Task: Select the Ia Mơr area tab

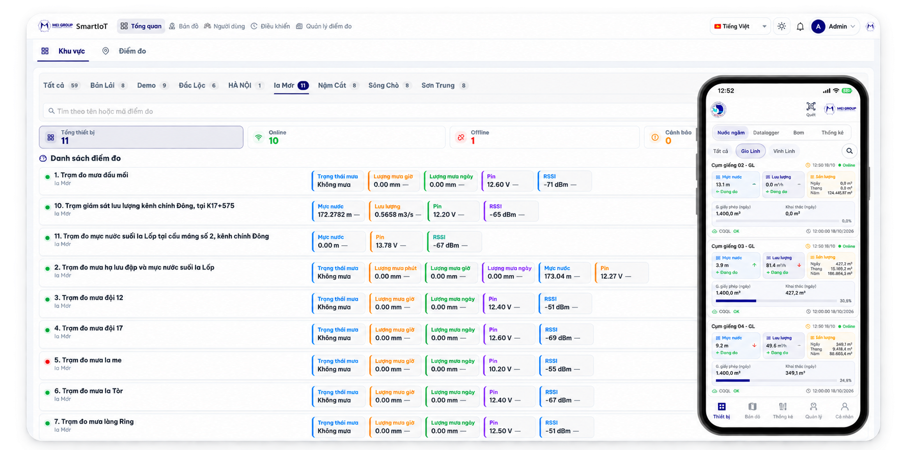Action: pos(291,85)
